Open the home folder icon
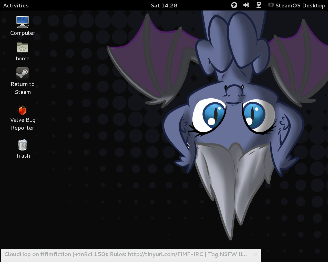The height and width of the screenshot is (262, 328). coord(23,48)
